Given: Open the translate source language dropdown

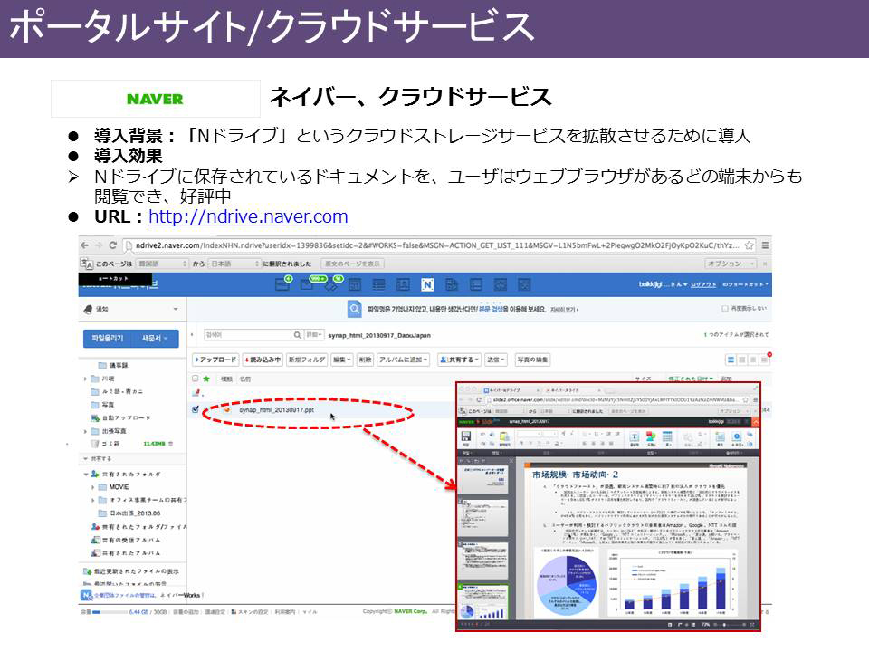Looking at the screenshot, I should pos(162,264).
